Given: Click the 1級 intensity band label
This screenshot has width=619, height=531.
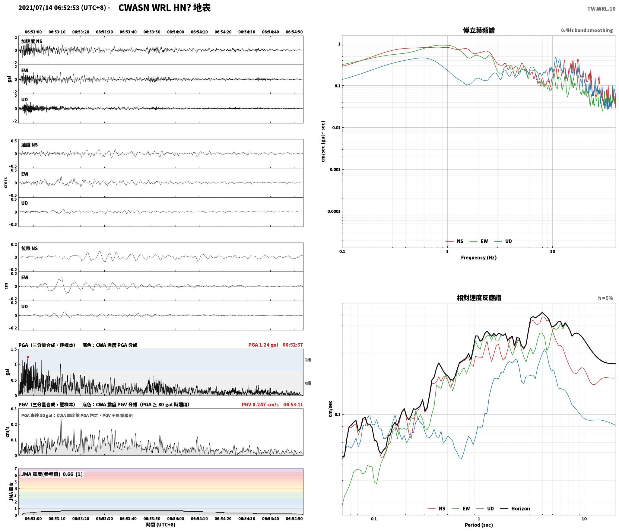Looking at the screenshot, I should pos(308,360).
